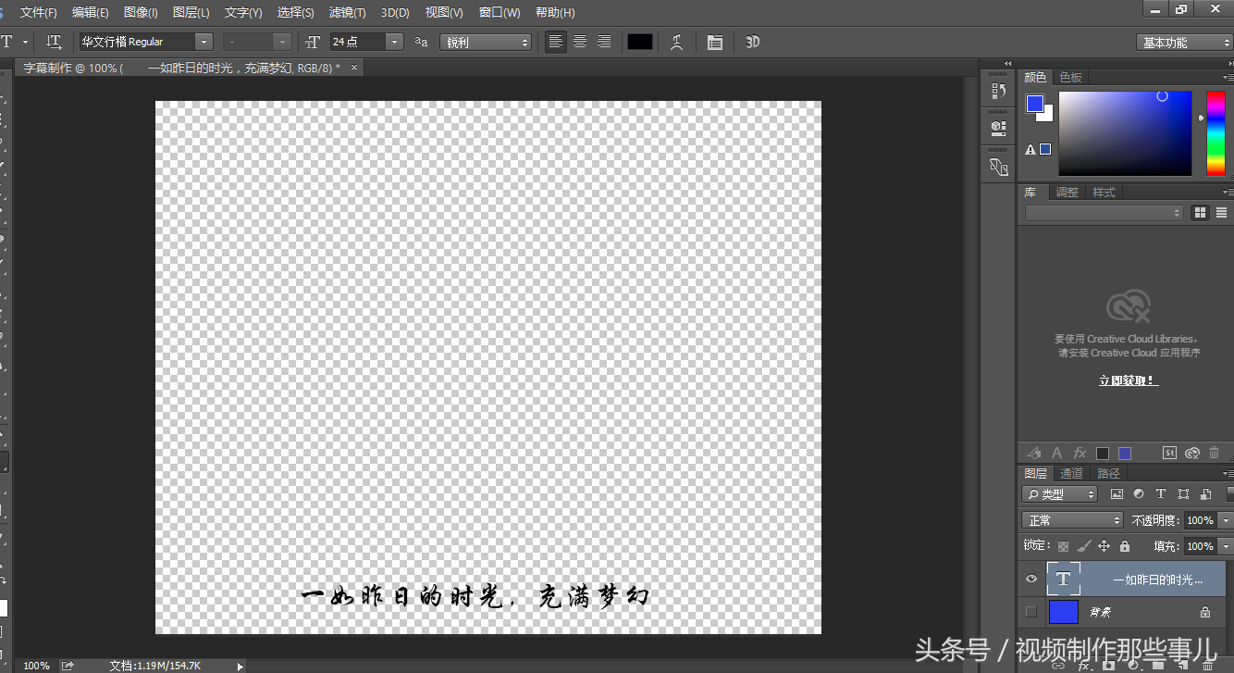Image resolution: width=1234 pixels, height=673 pixels.
Task: Toggle text orientation icon in options bar
Action: (x=55, y=42)
